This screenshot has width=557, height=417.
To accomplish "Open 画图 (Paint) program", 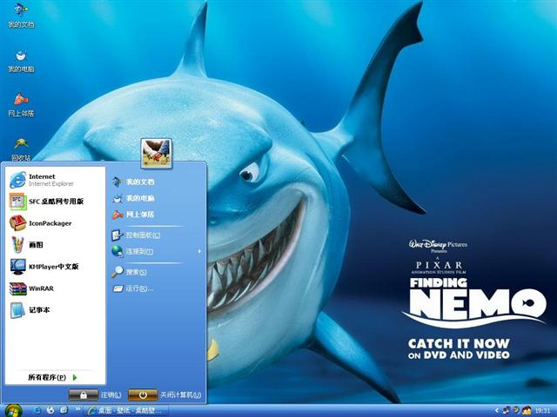I will [x=35, y=245].
